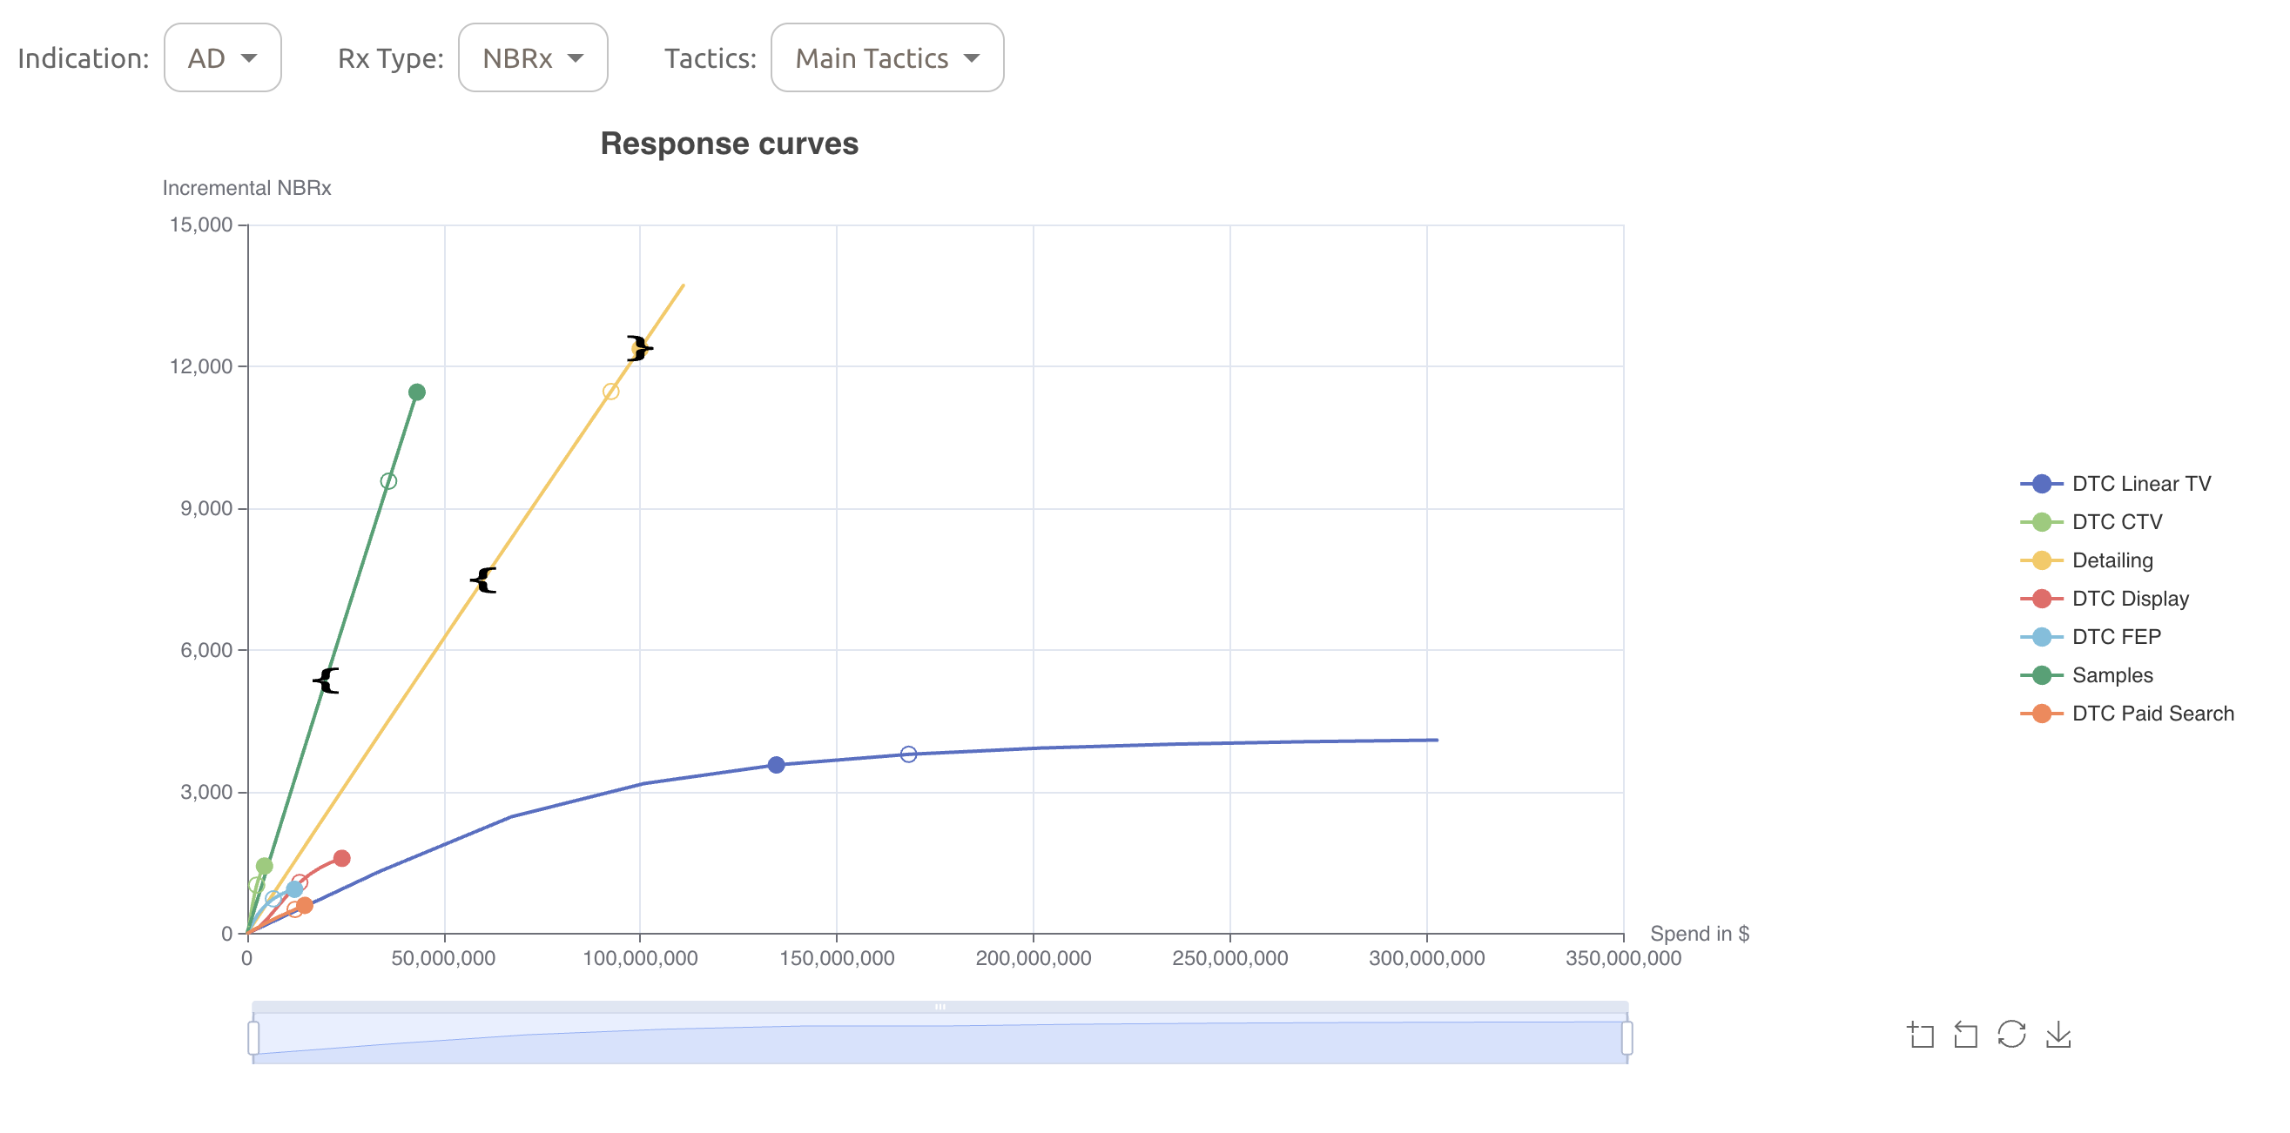Screen dimensions: 2290x1133
Task: Click DTC Display legend label
Action: click(2130, 599)
